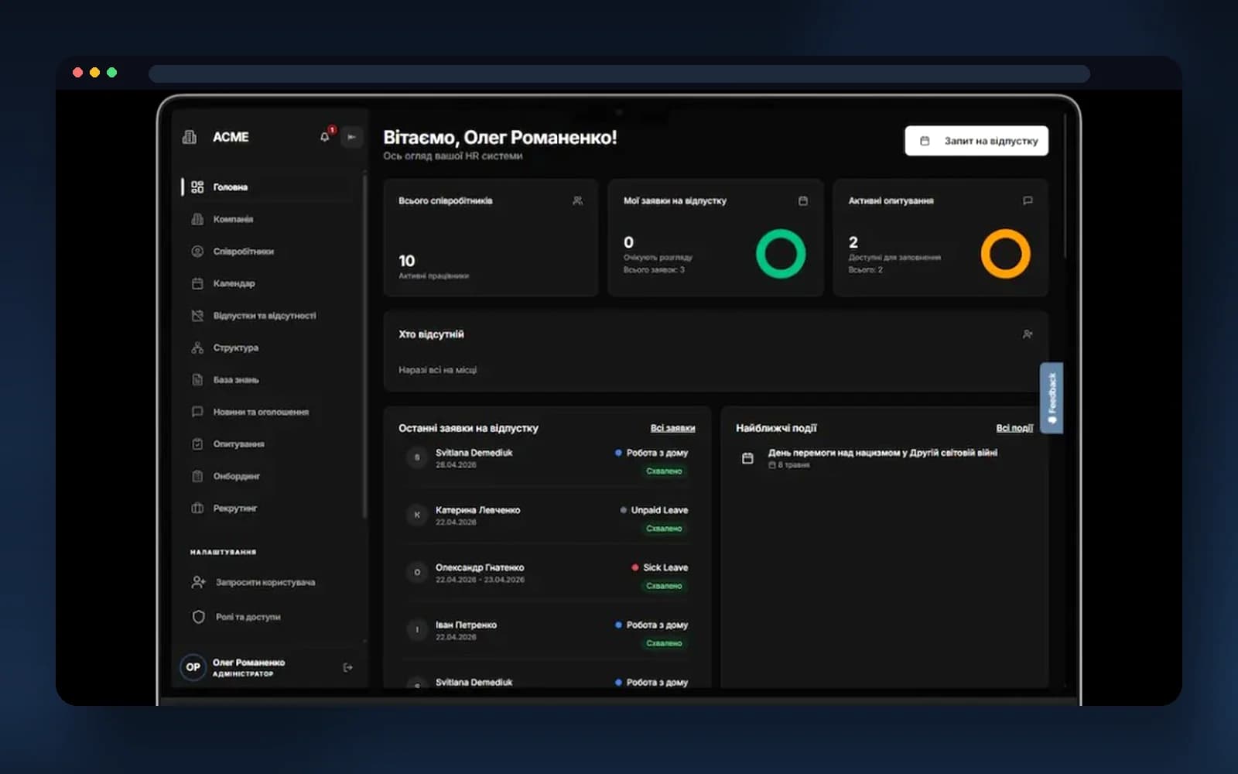Click Запит на відпустку button
Screen dimensions: 1238x774
pos(976,141)
